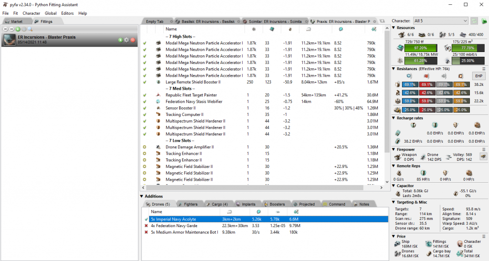The width and height of the screenshot is (489, 261).
Task: Click the hull row icon beside 59.8% resists
Action: [398, 101]
